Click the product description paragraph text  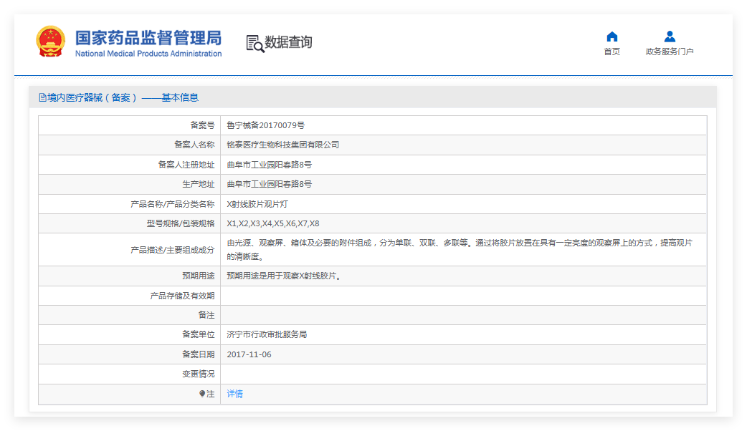[460, 250]
